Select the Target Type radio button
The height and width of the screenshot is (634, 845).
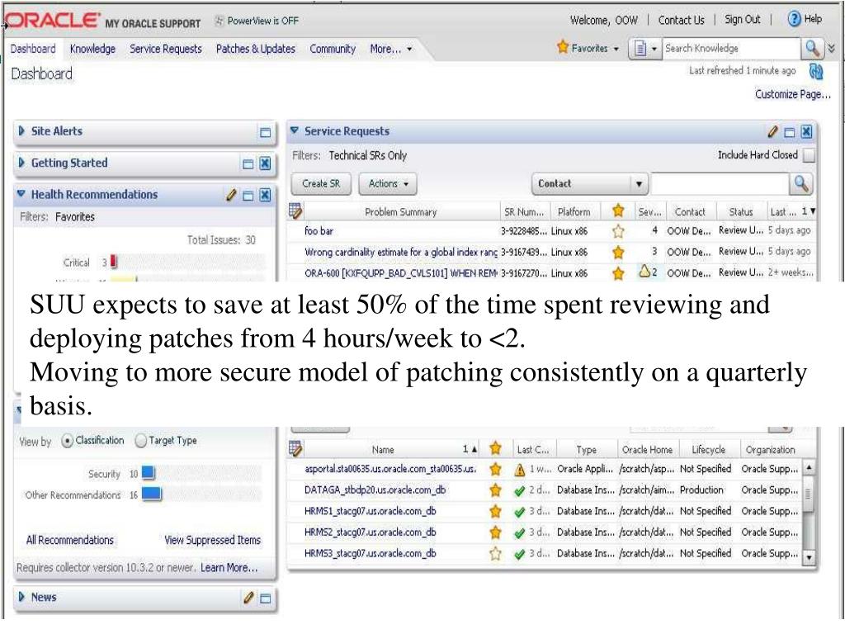click(x=140, y=441)
